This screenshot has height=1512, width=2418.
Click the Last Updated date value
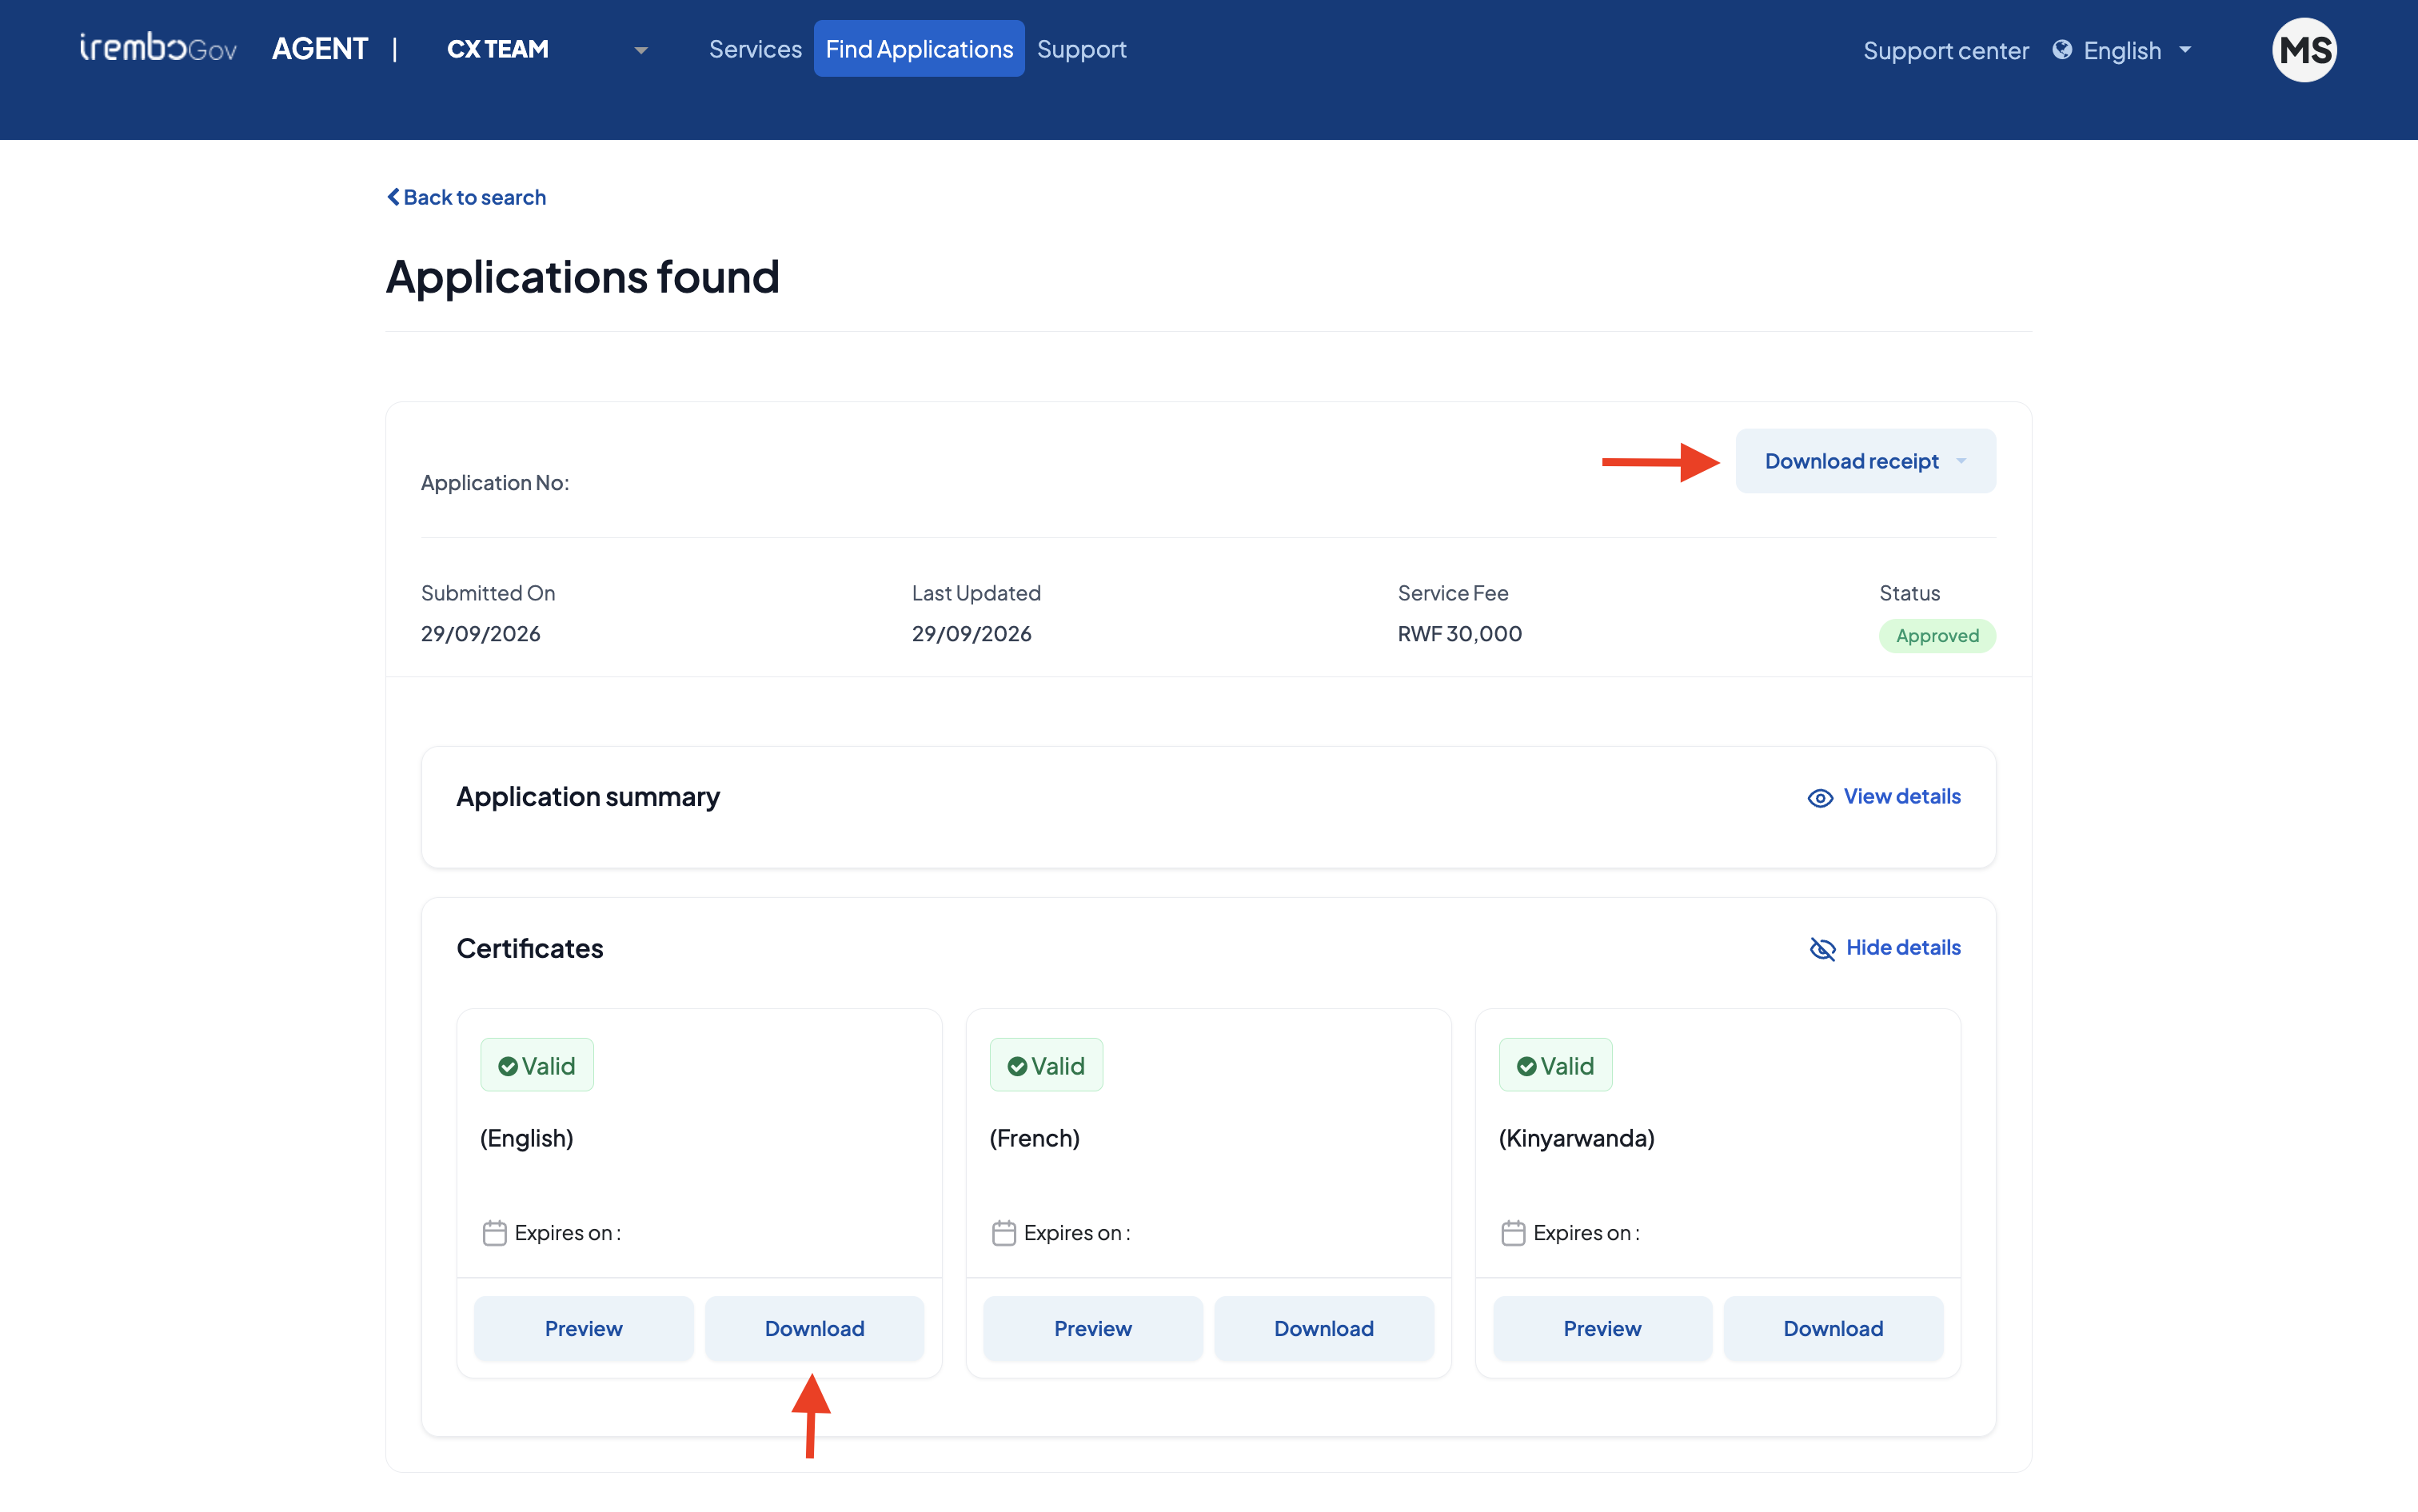[971, 634]
